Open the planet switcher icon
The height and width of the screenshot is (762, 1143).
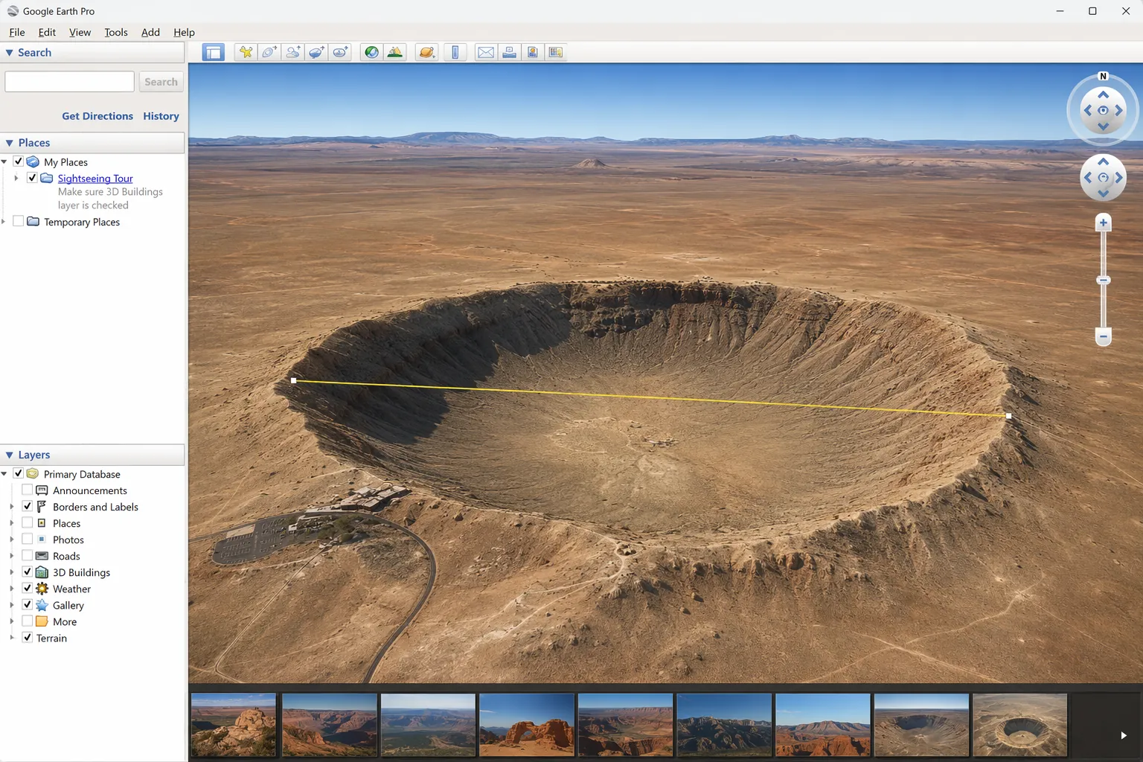click(x=426, y=52)
